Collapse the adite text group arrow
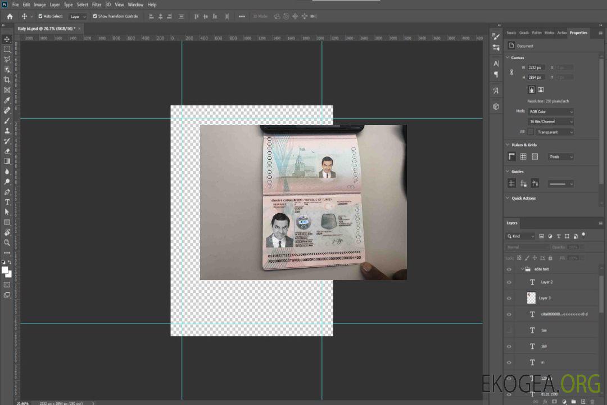This screenshot has width=607, height=405. click(522, 269)
